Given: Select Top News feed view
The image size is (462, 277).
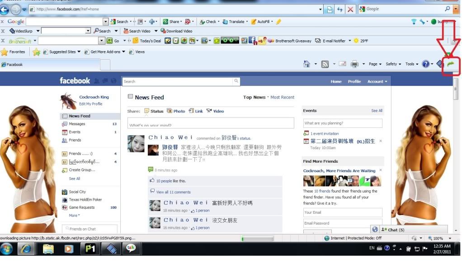Looking at the screenshot, I should (254, 97).
